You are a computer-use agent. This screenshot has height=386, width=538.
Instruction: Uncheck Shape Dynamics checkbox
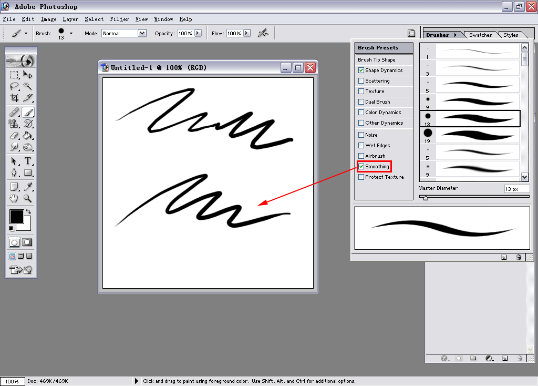(361, 70)
